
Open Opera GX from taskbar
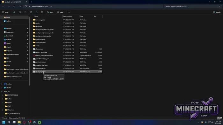(24, 122)
